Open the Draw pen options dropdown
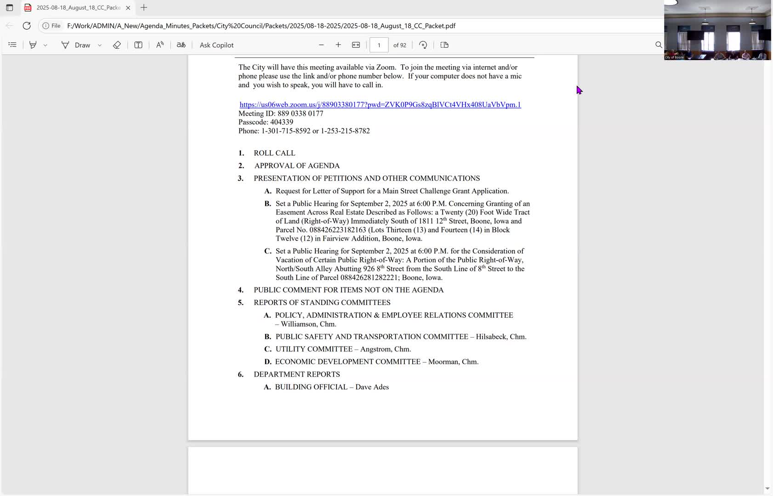This screenshot has height=496, width=773. [x=100, y=45]
